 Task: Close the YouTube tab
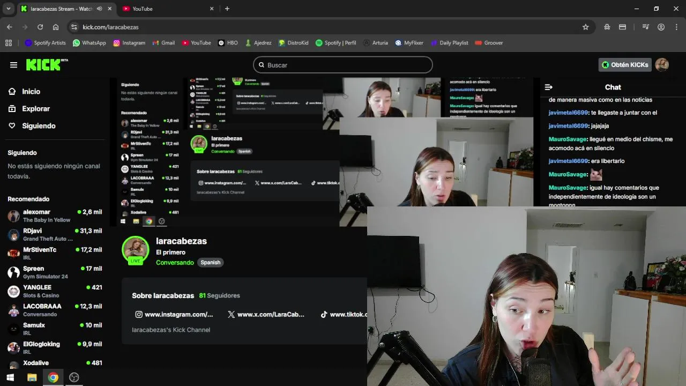(212, 9)
